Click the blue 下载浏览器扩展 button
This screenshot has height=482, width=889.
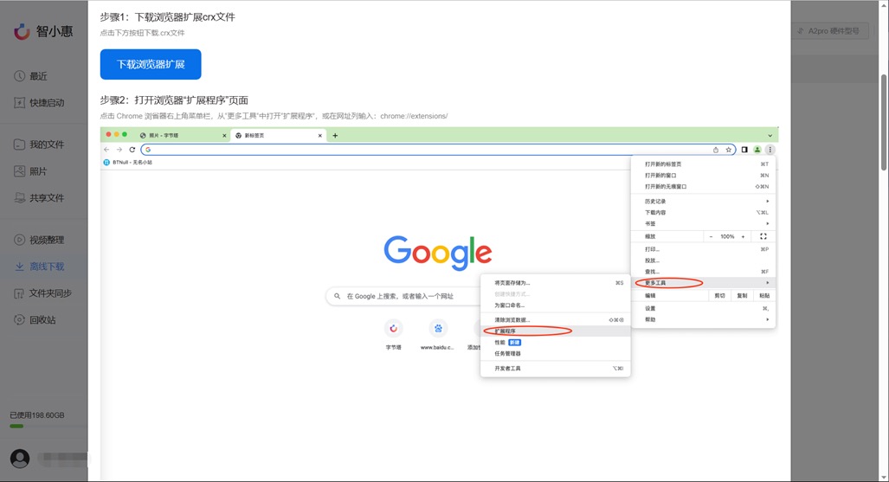click(x=151, y=64)
